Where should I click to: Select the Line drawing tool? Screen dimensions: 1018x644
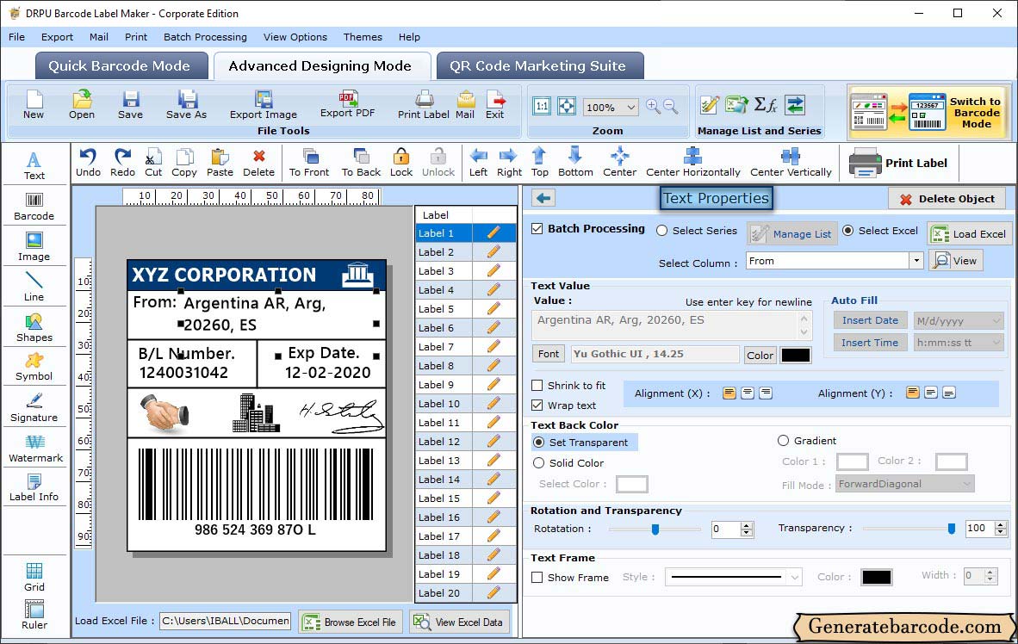coord(34,287)
